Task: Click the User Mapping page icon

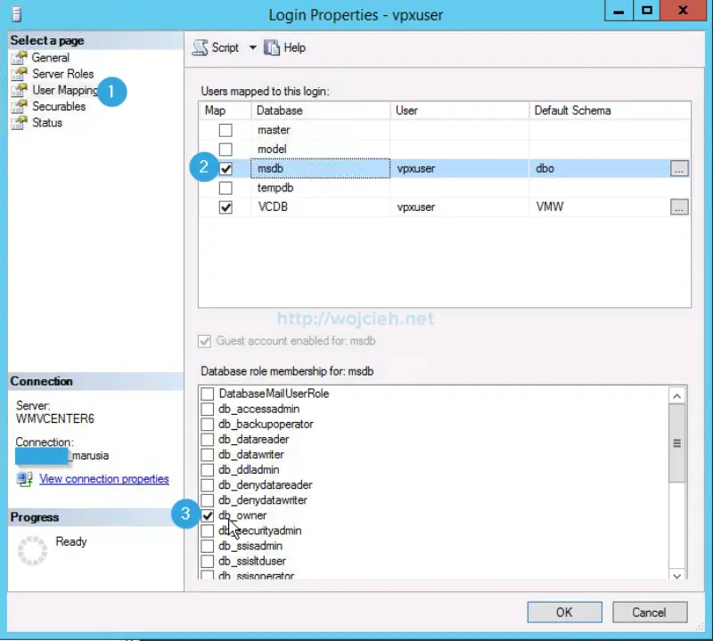Action: [20, 89]
